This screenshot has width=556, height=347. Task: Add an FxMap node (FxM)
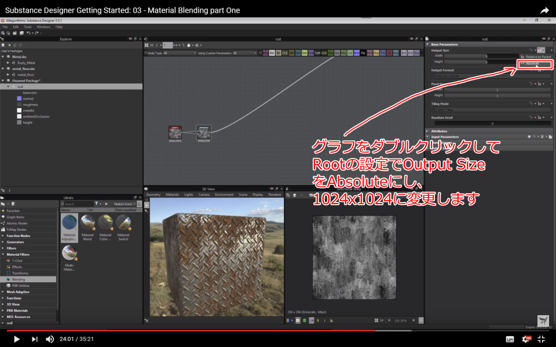(x=317, y=53)
